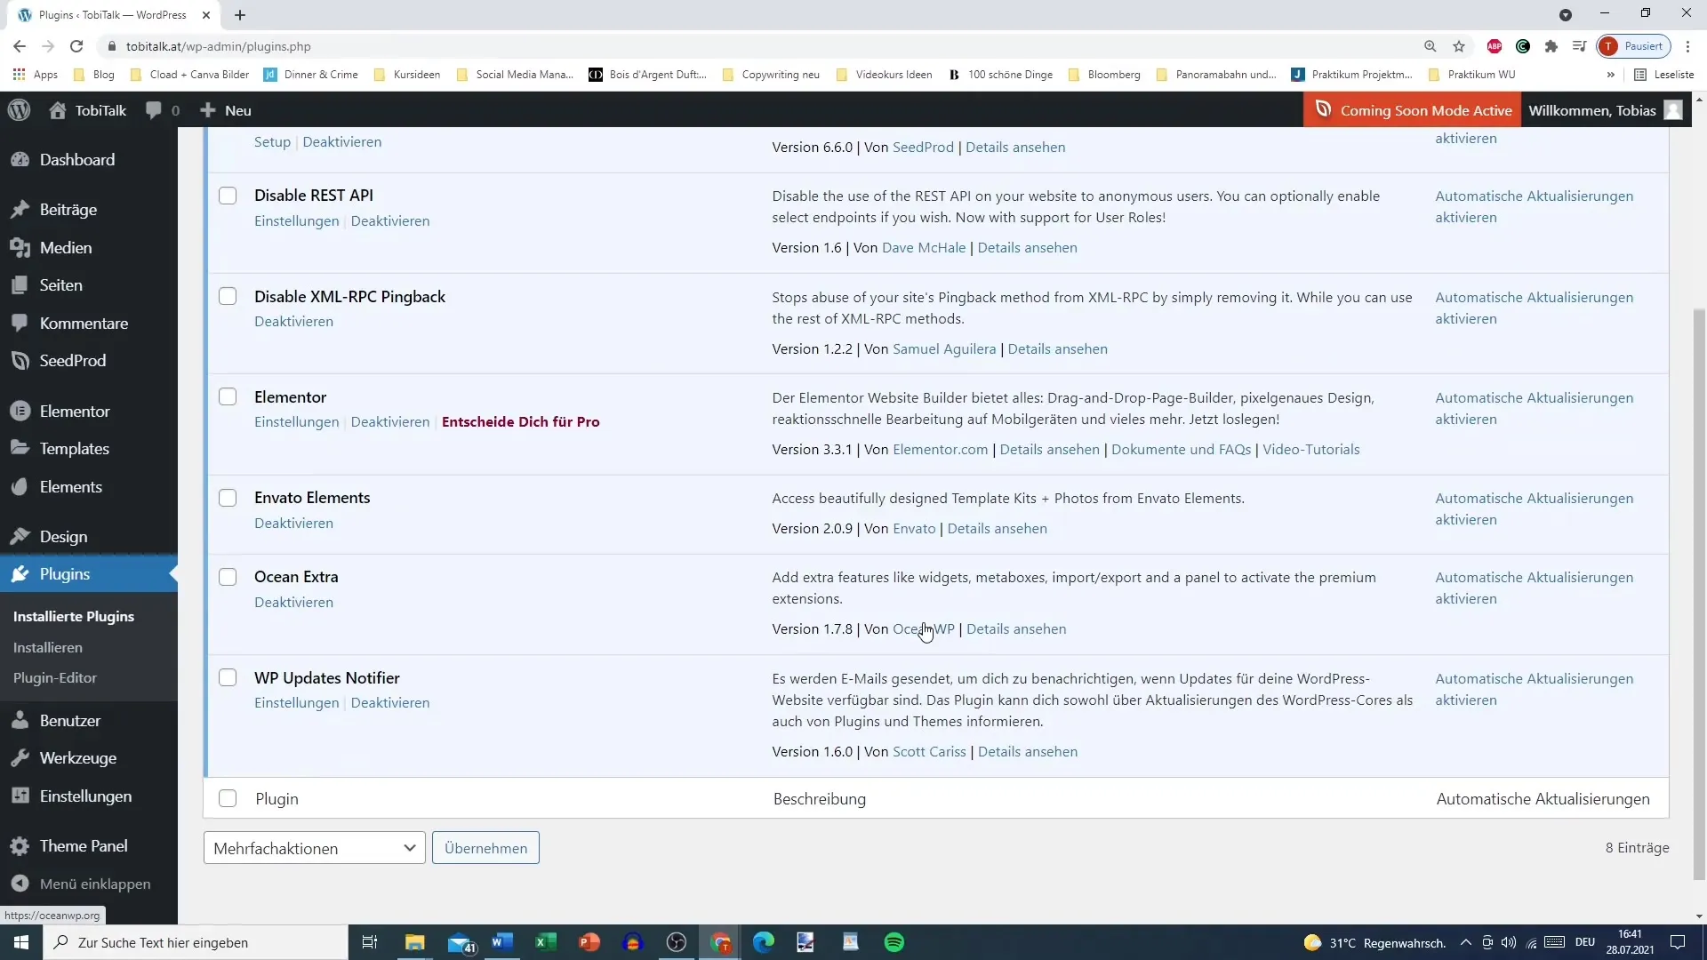Click the WordPress dashboard home icon
The image size is (1707, 960).
click(56, 109)
